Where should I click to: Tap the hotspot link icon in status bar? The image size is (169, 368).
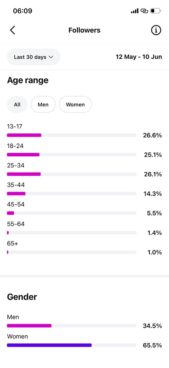pos(144,11)
